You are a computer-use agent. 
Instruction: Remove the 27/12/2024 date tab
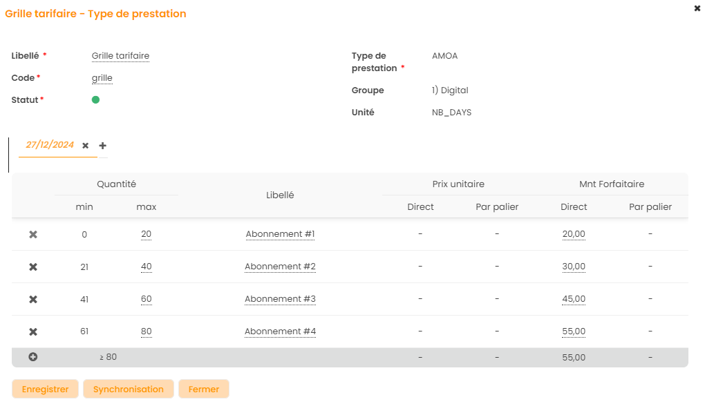coord(86,146)
